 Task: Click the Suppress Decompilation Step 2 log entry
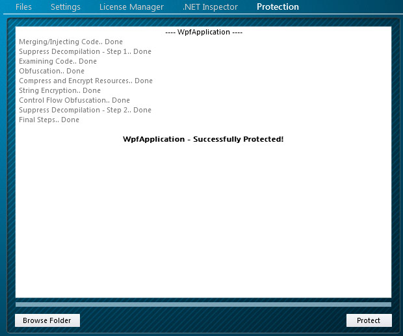pyautogui.click(x=84, y=110)
